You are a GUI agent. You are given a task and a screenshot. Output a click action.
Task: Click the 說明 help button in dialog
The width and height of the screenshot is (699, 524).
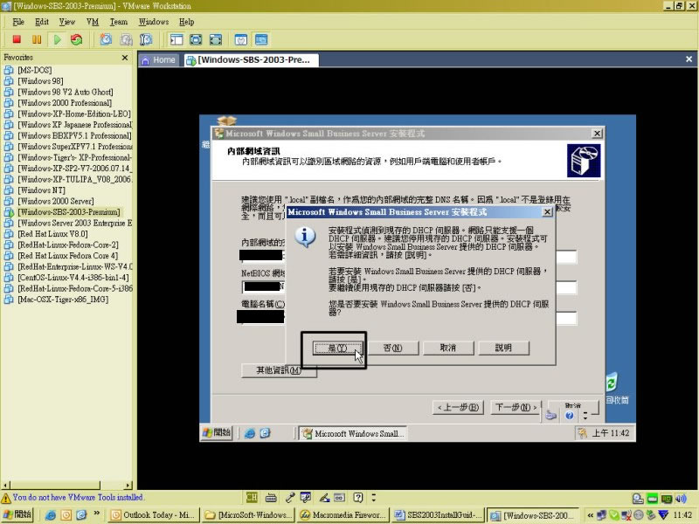[503, 348]
